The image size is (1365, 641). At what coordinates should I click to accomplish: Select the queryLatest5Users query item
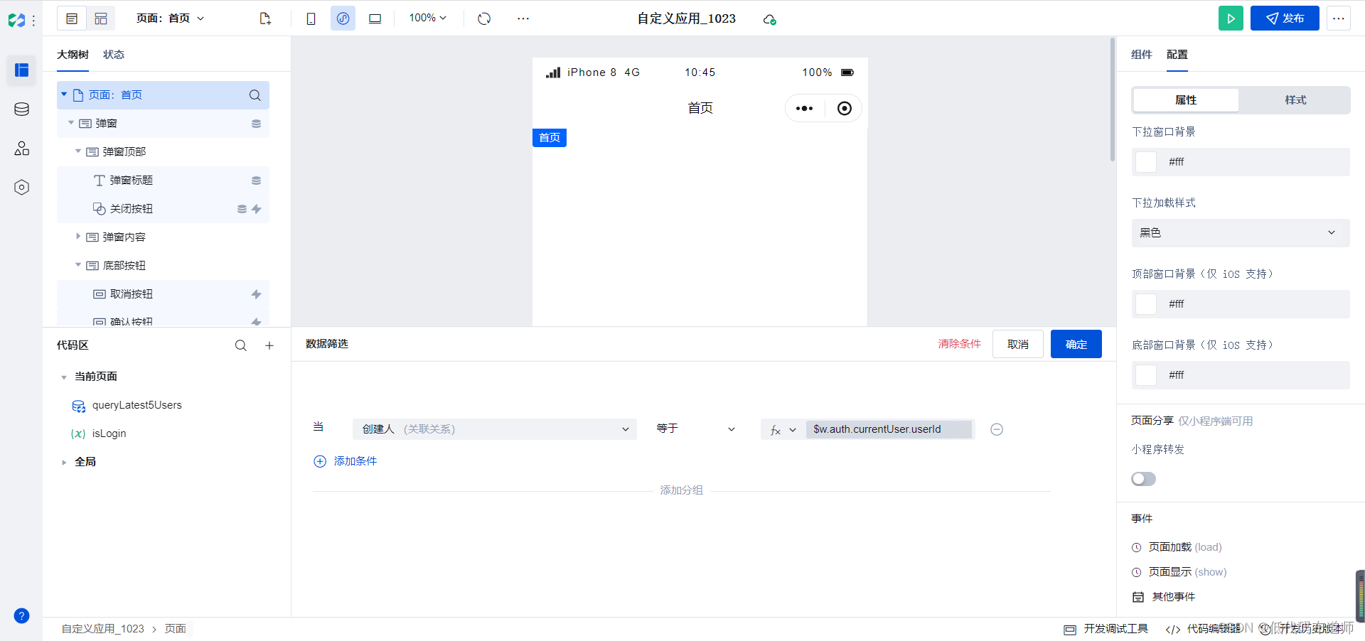pos(136,405)
